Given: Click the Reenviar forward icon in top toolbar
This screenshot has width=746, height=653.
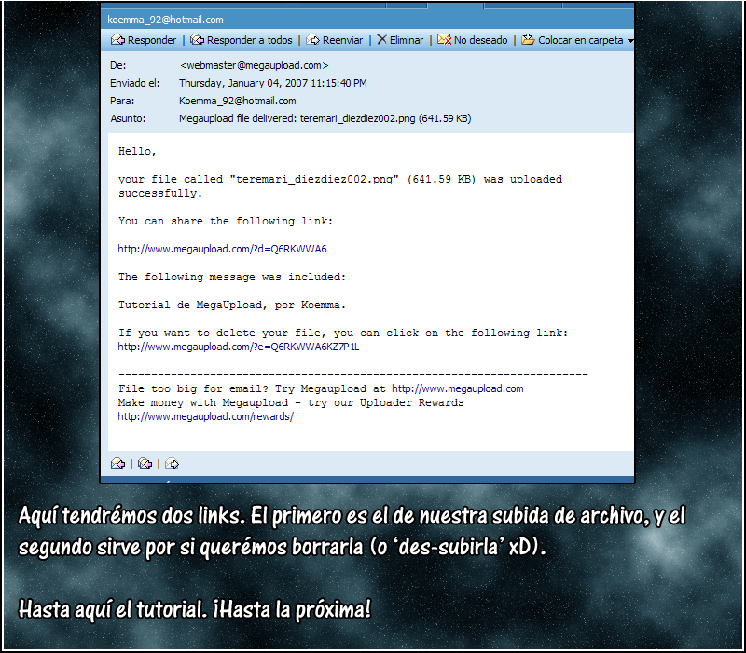Looking at the screenshot, I should [312, 40].
